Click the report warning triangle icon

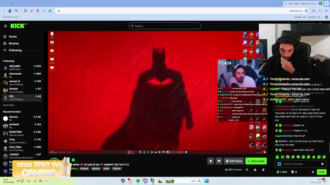point(255,170)
